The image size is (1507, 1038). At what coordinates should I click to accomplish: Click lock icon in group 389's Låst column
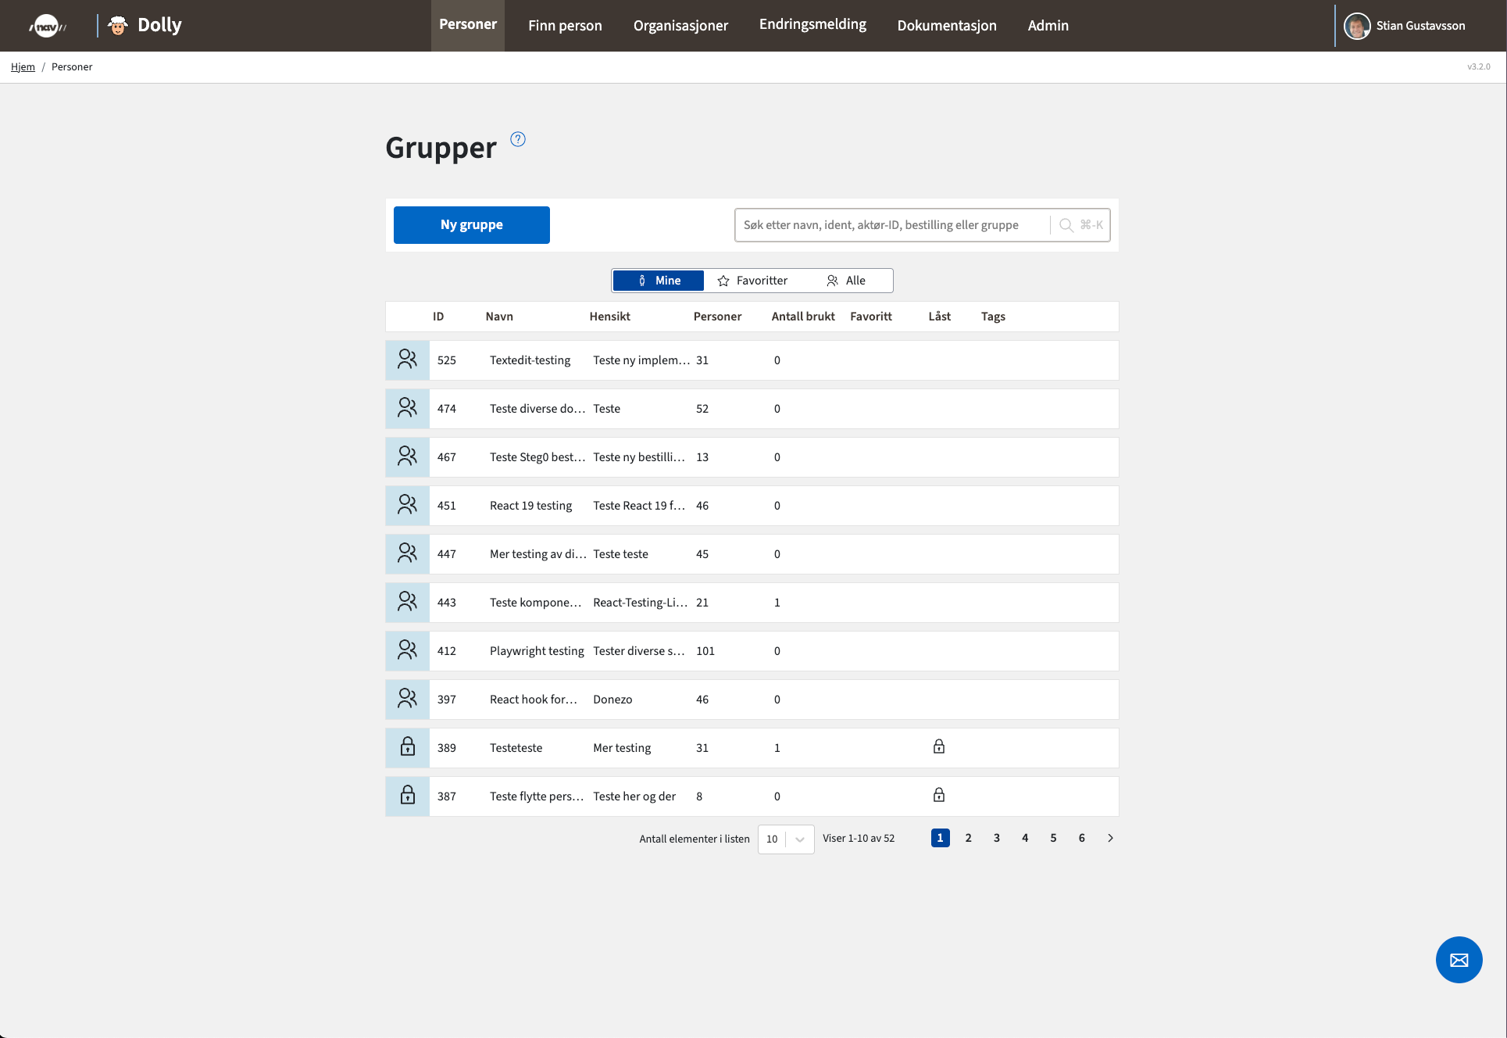click(939, 747)
